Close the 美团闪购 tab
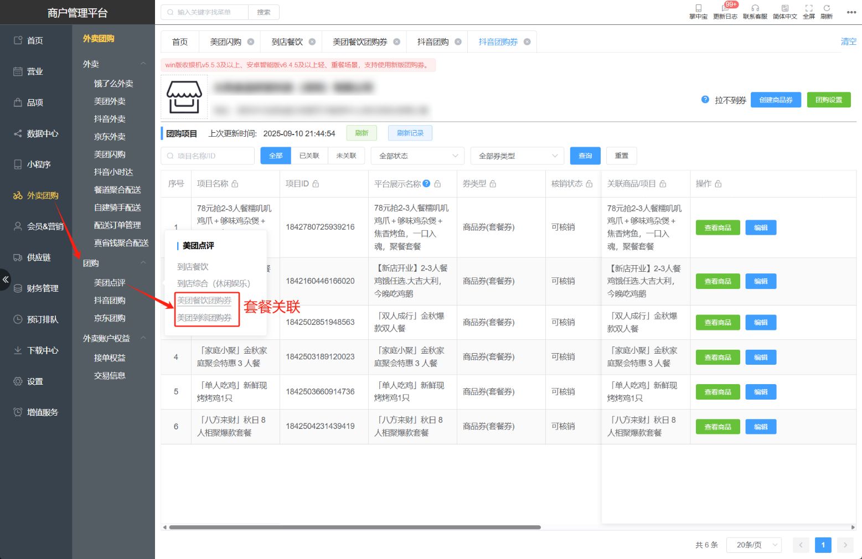 pos(251,42)
